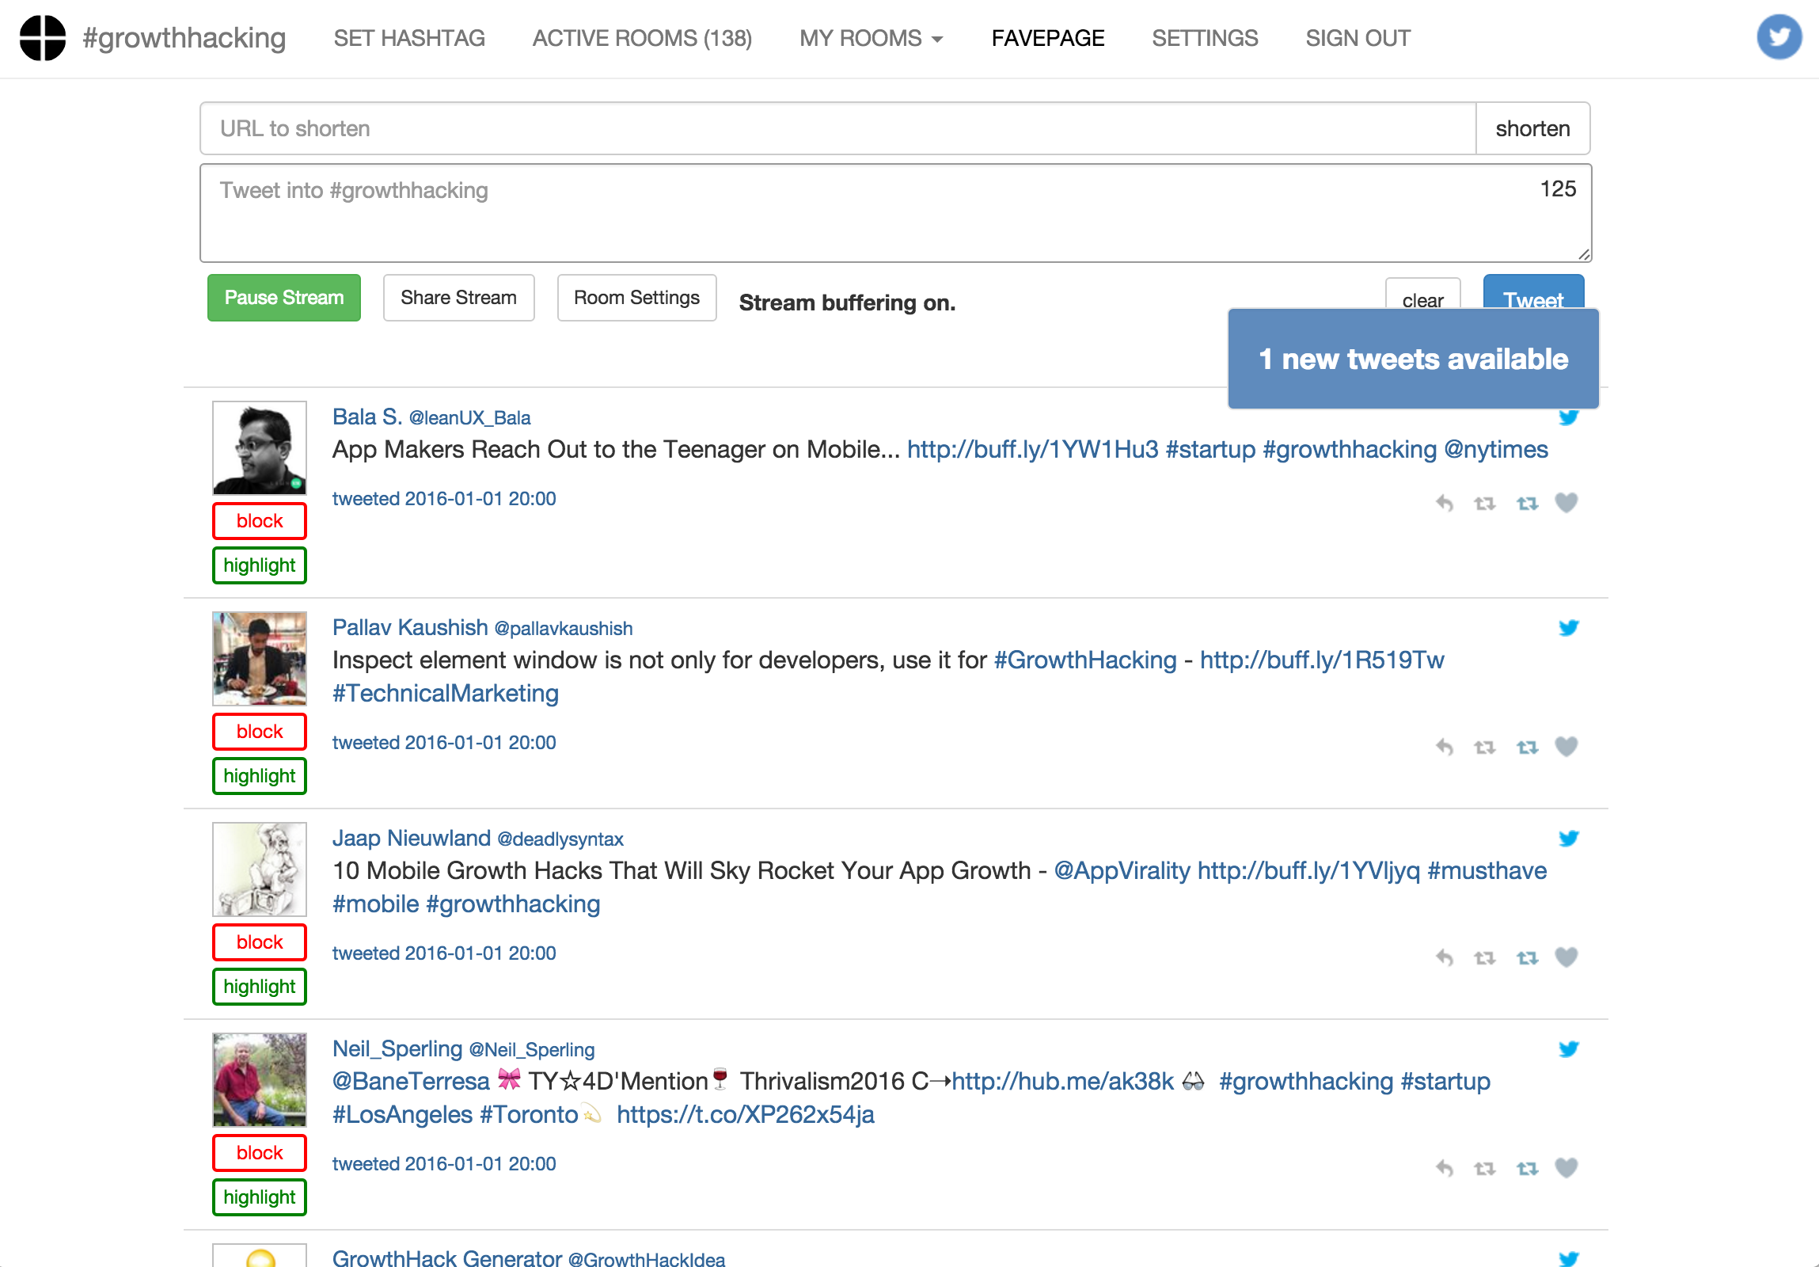Pause the tweet stream
This screenshot has width=1819, height=1267.
click(x=283, y=297)
